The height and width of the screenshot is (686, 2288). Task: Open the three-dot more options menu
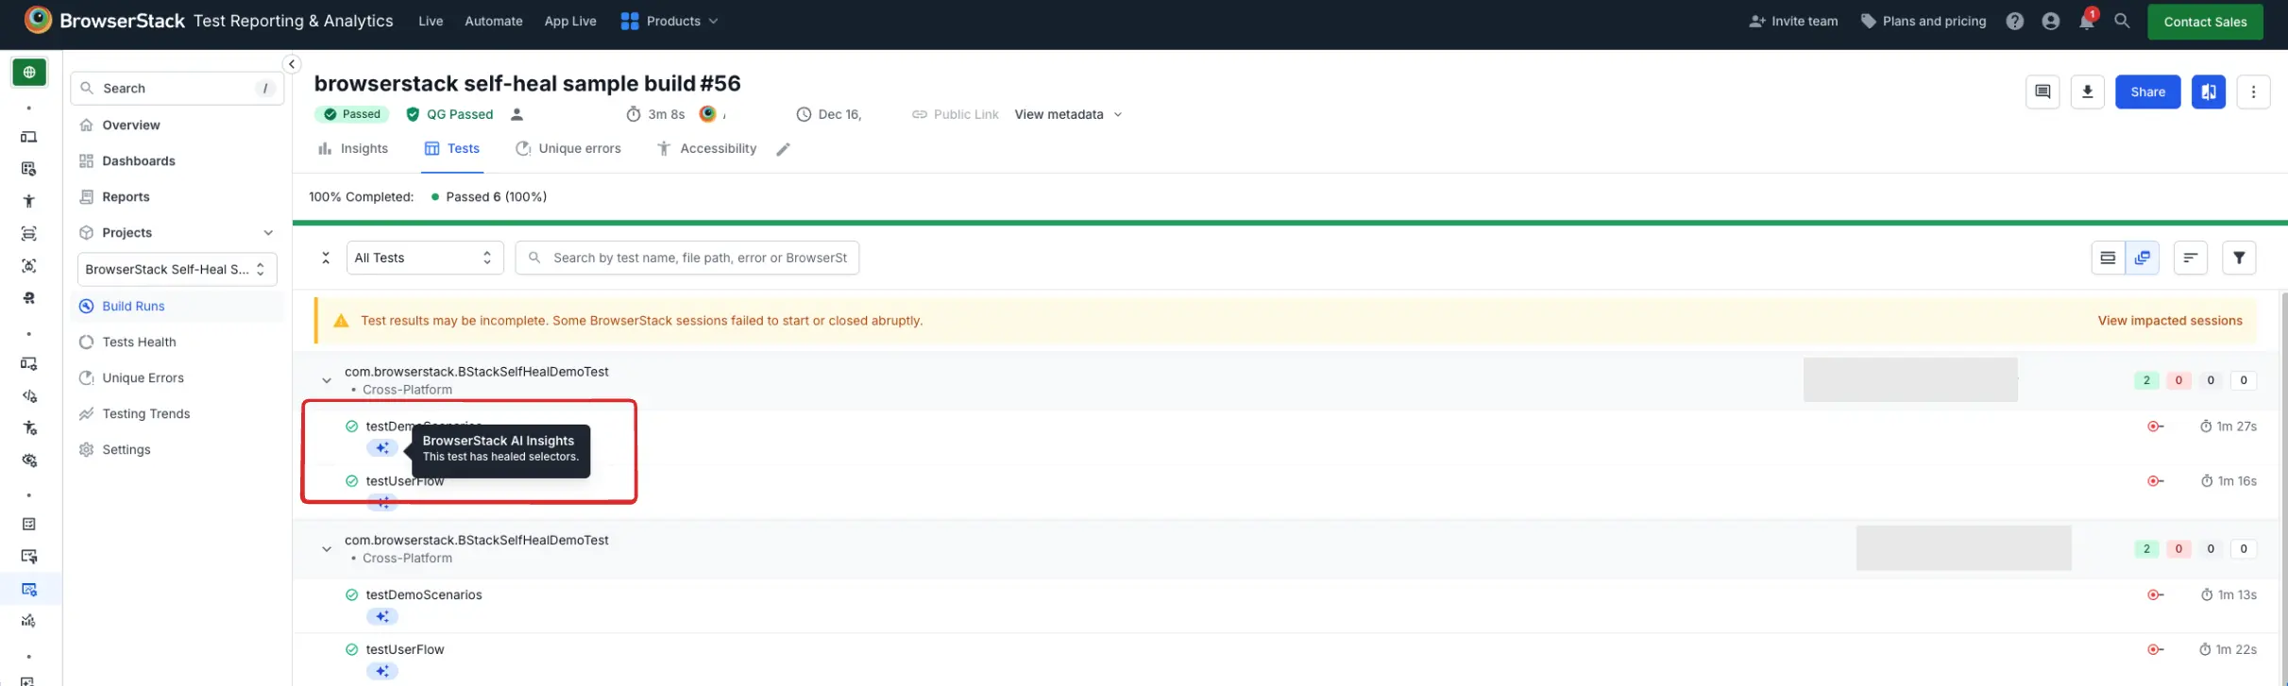pos(2253,92)
